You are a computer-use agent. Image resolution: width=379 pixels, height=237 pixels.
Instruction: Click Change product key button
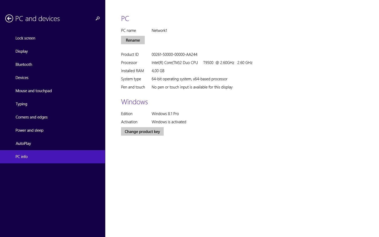[x=142, y=131]
